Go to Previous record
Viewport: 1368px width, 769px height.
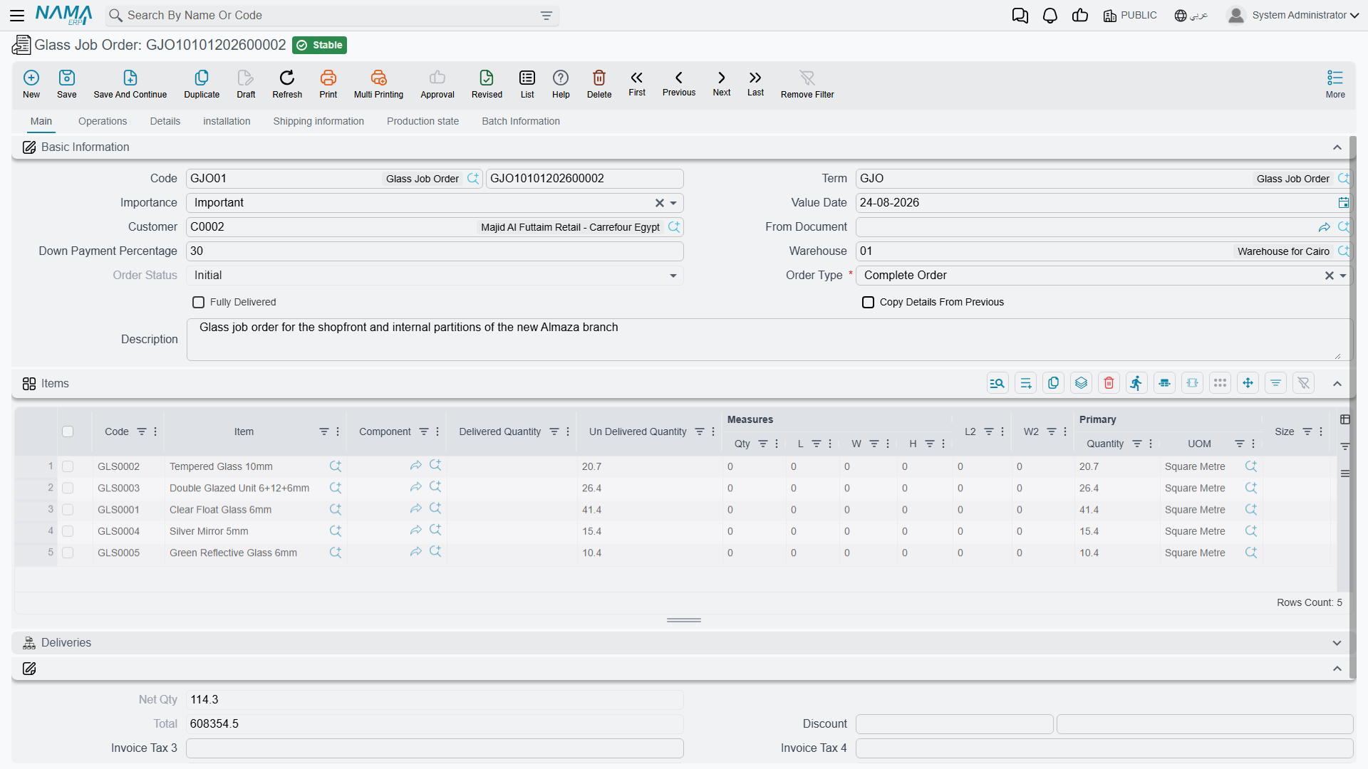click(679, 83)
